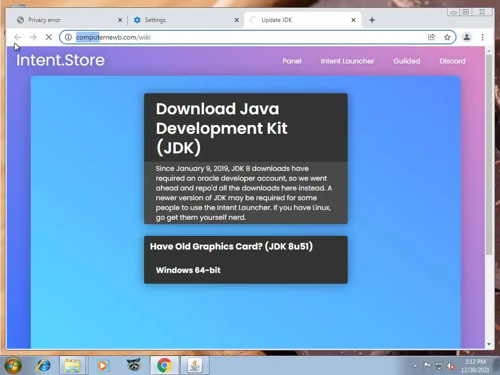500x375 pixels.
Task: Bookmark this page with the star
Action: [447, 37]
